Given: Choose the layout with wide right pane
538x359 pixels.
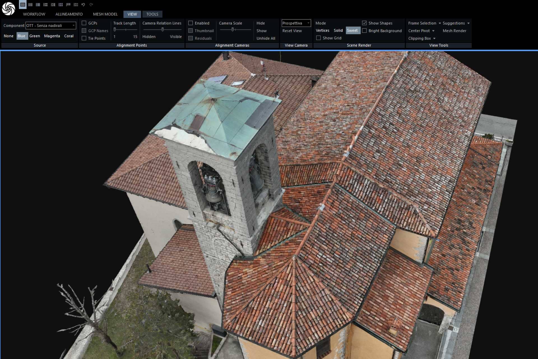Looking at the screenshot, I should tap(38, 4).
